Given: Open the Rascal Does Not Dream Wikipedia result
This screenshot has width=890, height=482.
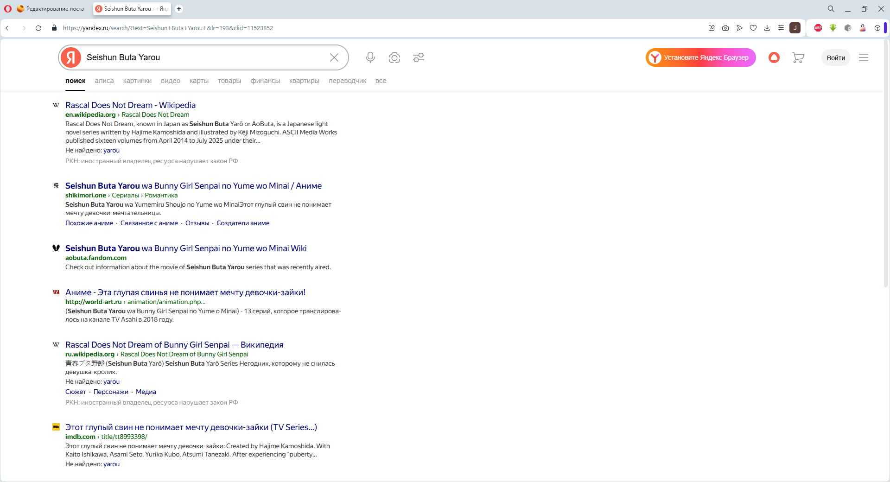Looking at the screenshot, I should [130, 105].
